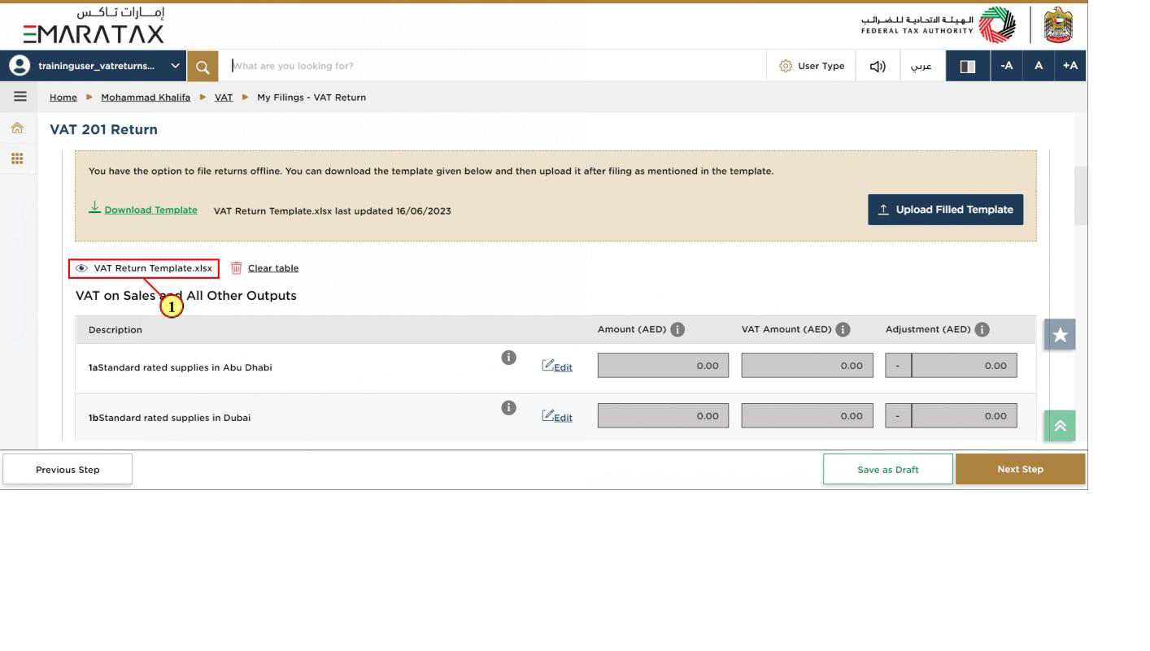
Task: Click the info icon next to Adjustment (AED)
Action: point(982,329)
